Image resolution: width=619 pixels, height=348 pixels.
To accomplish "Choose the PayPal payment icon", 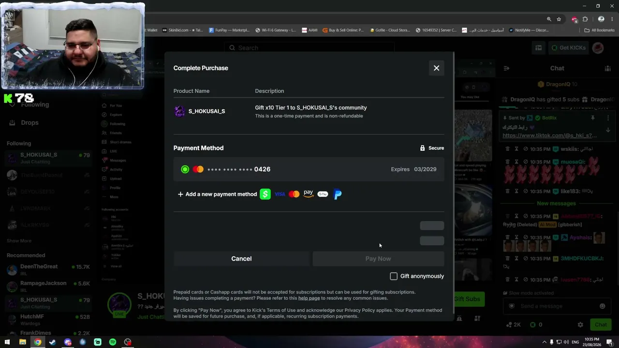I will point(338,194).
